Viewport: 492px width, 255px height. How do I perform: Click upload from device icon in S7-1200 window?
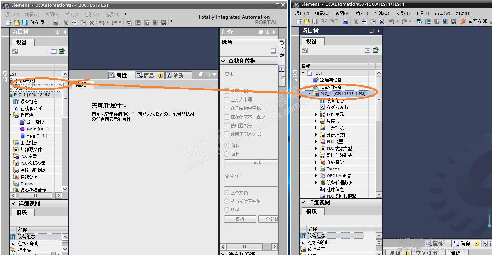[146, 23]
